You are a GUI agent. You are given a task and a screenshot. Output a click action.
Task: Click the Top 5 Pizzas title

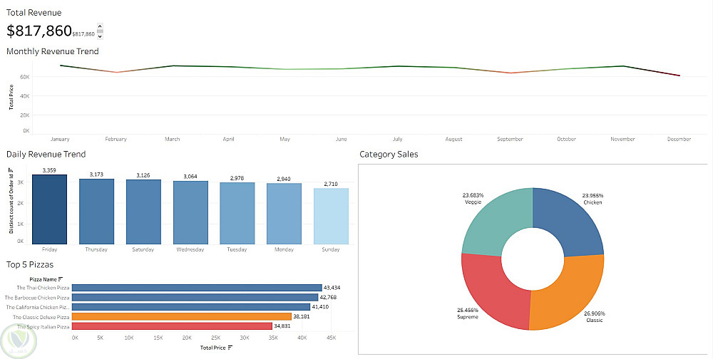pyautogui.click(x=29, y=265)
